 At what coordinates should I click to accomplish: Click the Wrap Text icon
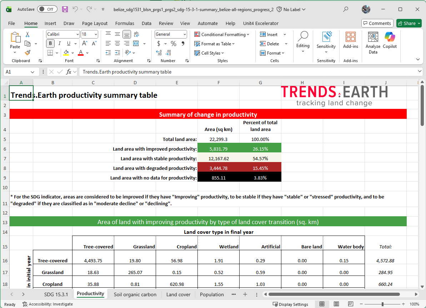point(136,34)
